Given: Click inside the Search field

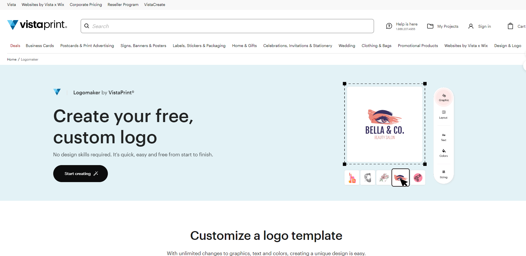Looking at the screenshot, I should tap(198, 26).
